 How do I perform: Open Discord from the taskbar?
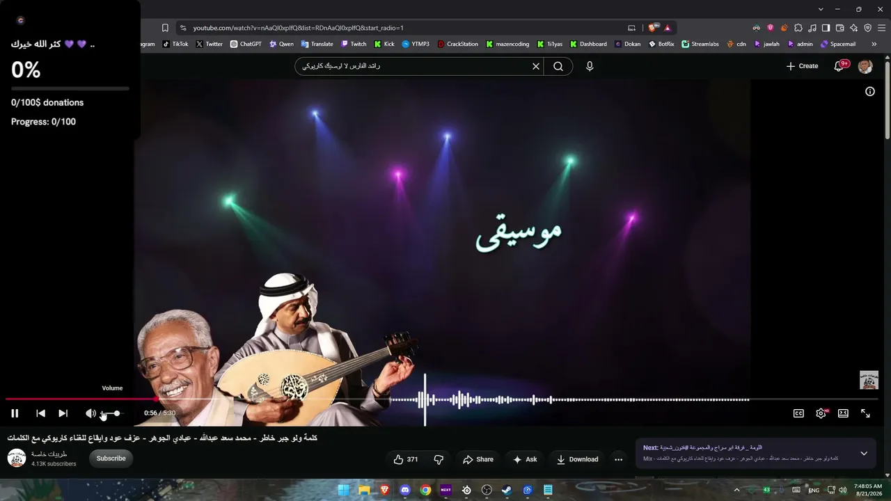coord(405,490)
